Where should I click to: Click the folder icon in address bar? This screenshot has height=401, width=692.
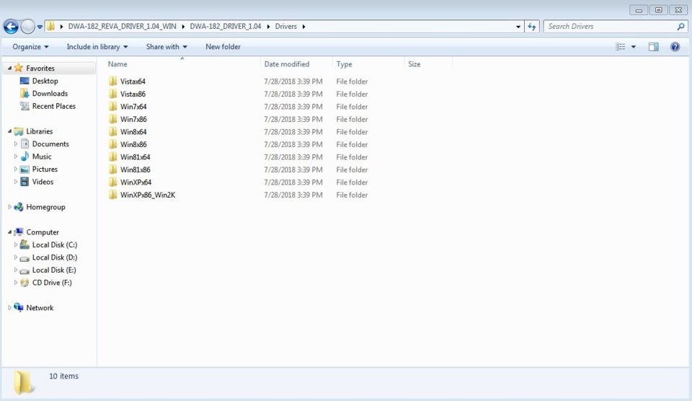pyautogui.click(x=50, y=26)
